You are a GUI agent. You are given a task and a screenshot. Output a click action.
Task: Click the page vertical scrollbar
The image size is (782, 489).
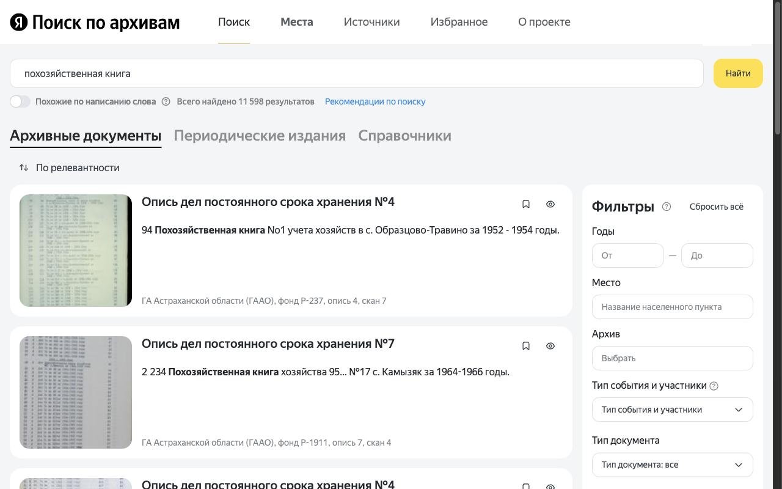click(x=778, y=67)
